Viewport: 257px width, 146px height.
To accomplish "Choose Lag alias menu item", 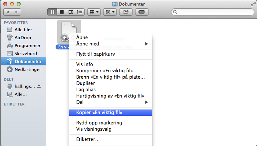I will click(111, 90).
